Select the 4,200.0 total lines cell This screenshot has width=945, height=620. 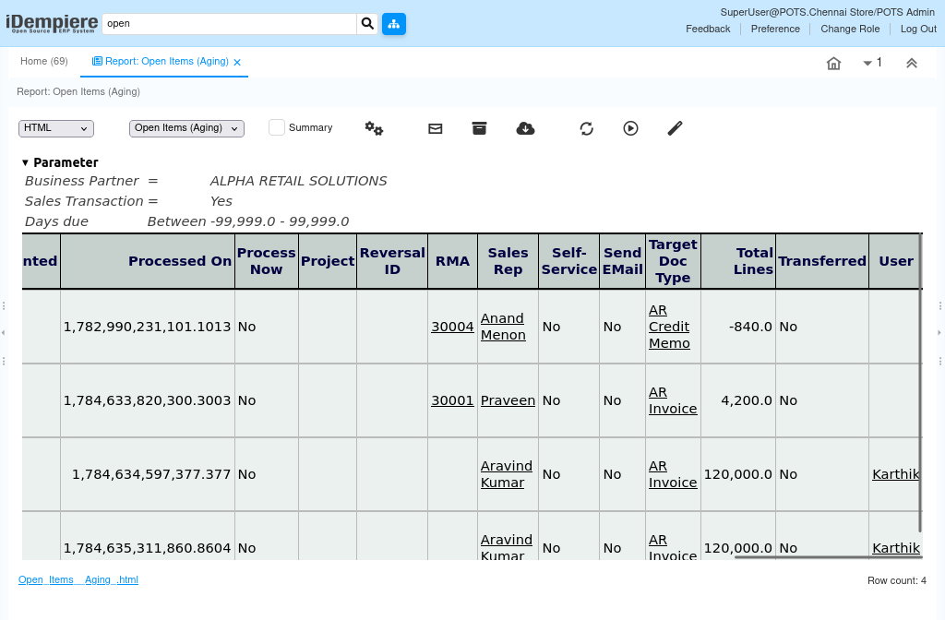(738, 400)
